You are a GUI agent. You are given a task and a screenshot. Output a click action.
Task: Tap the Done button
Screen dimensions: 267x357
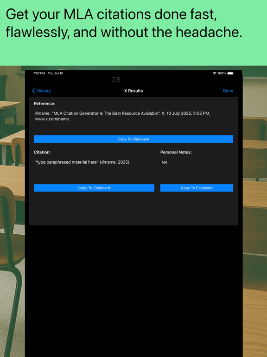228,91
